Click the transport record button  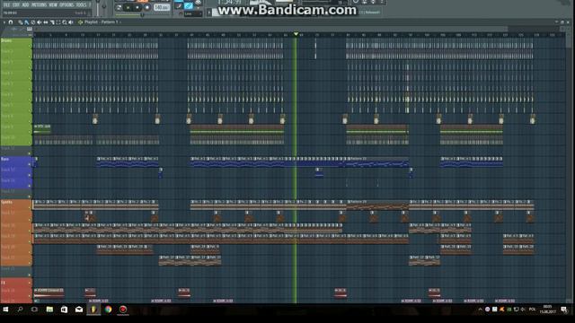(147, 7)
